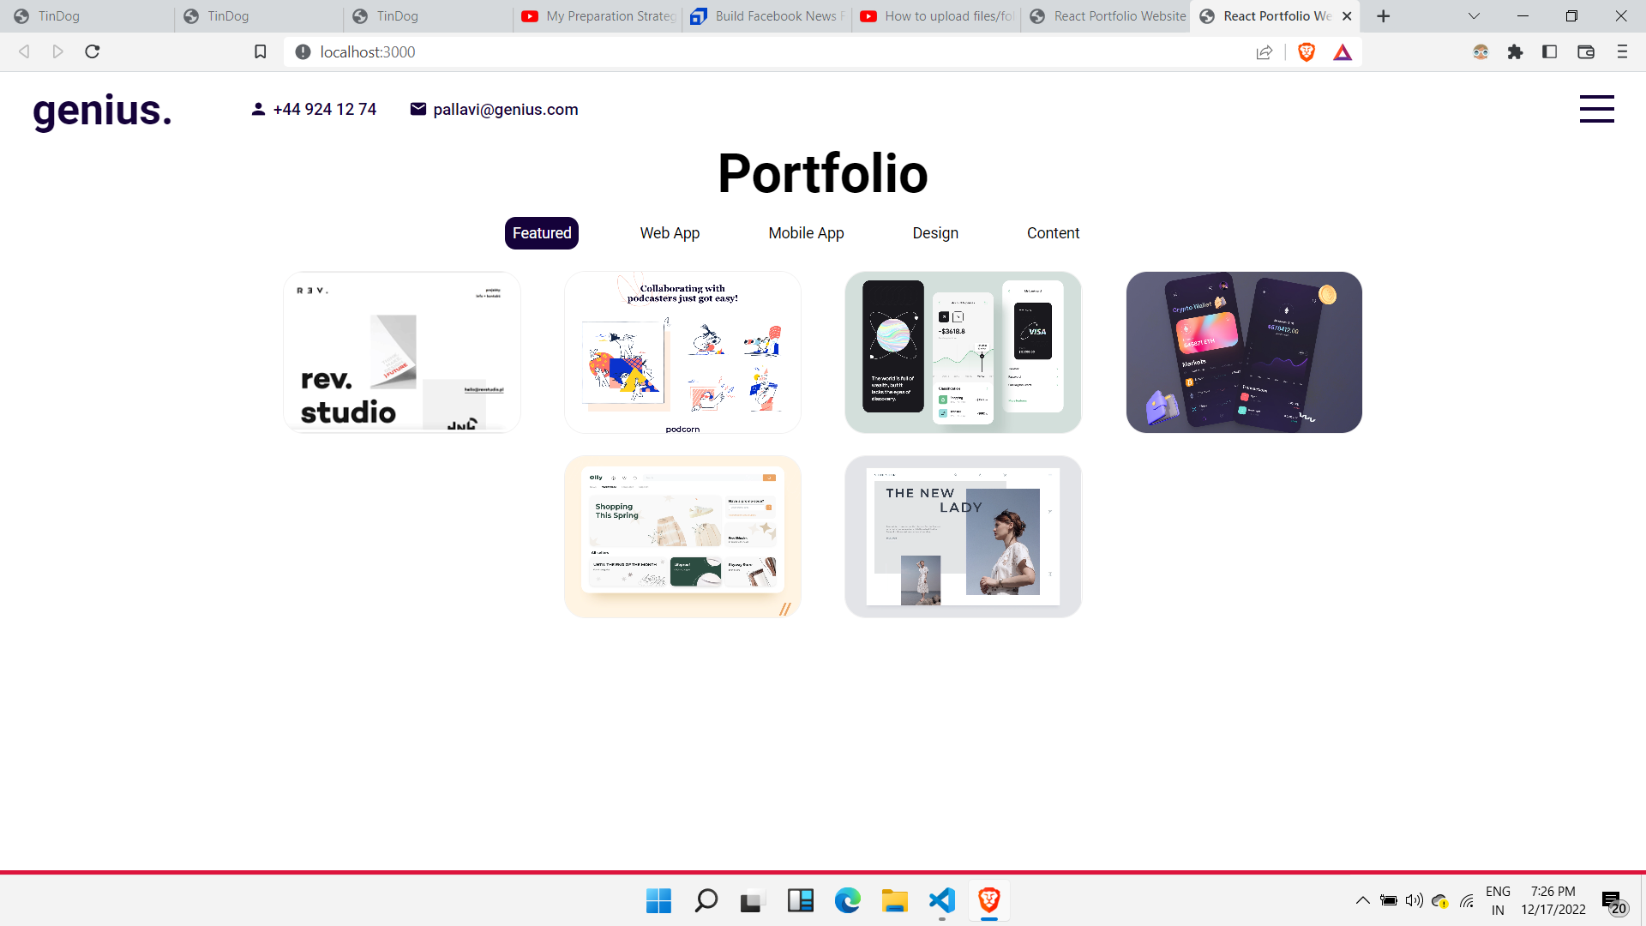Open the hamburger menu icon
The image size is (1646, 926).
tap(1596, 109)
